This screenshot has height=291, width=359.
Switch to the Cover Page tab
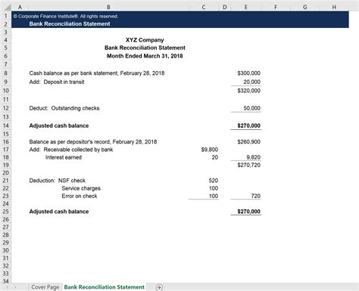(x=45, y=287)
